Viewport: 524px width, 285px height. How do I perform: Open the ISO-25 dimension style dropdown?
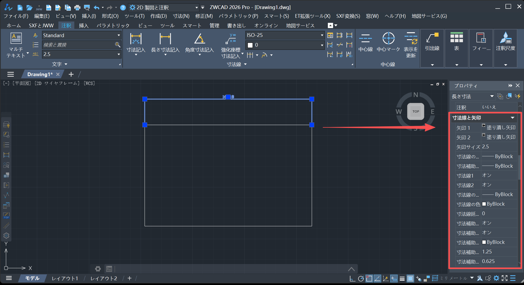(x=322, y=35)
